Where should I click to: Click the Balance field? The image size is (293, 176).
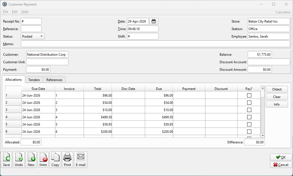(x=260, y=55)
